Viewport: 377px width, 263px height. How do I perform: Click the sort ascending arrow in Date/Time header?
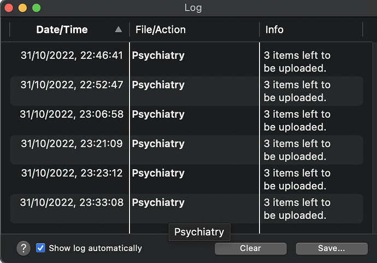pyautogui.click(x=119, y=29)
